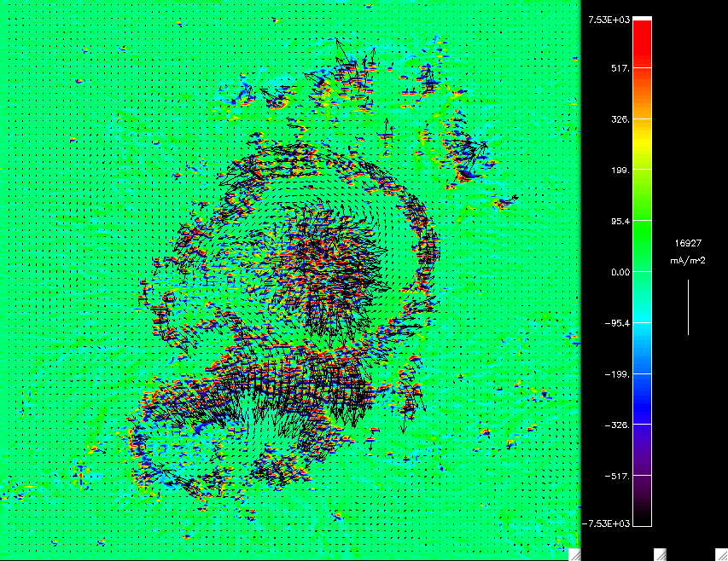728x561 pixels.
Task: Select the -328. color bar label
Action: 618,425
